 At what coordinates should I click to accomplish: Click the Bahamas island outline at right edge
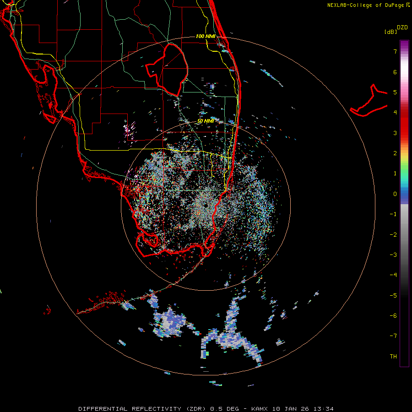[x=369, y=101]
